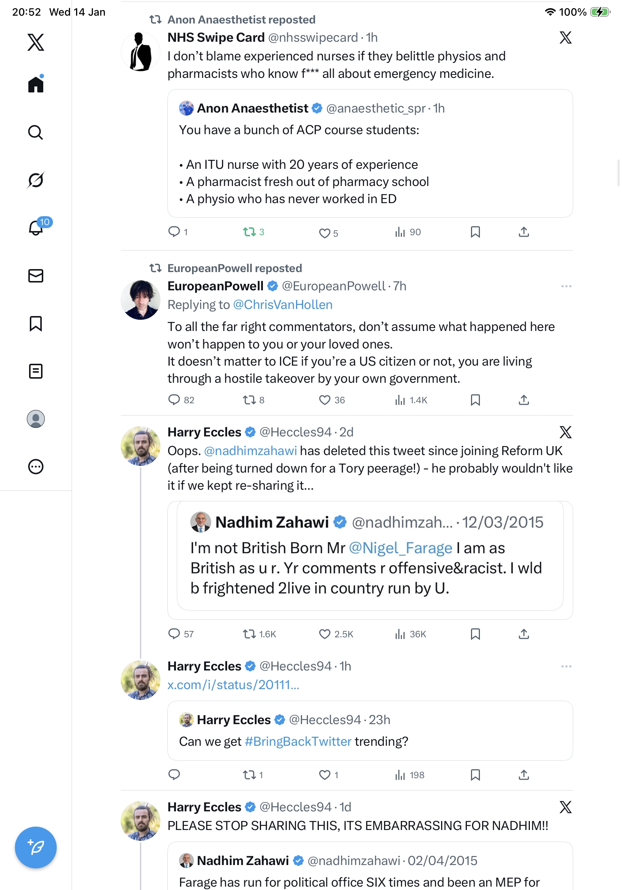Open more options on Harry Eccles 1h post
Viewport: 622px width, 890px height.
pos(566,666)
